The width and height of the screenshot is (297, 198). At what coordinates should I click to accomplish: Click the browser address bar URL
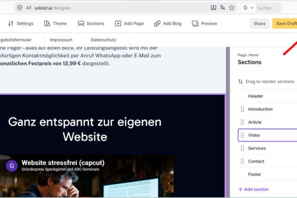coord(52,8)
